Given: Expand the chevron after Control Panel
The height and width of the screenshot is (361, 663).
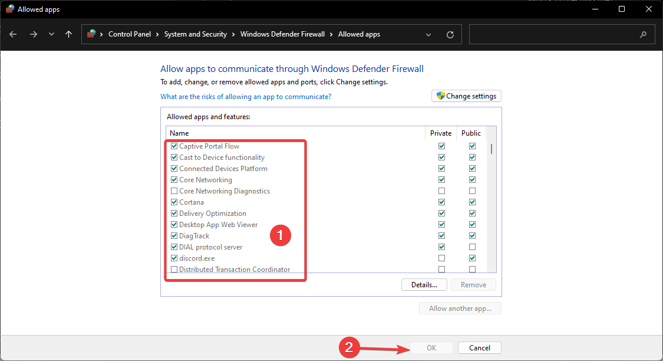Looking at the screenshot, I should tap(157, 34).
